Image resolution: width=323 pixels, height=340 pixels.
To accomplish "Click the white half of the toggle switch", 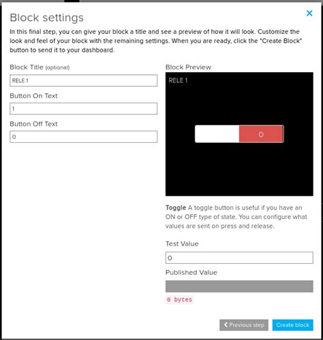I will [217, 134].
